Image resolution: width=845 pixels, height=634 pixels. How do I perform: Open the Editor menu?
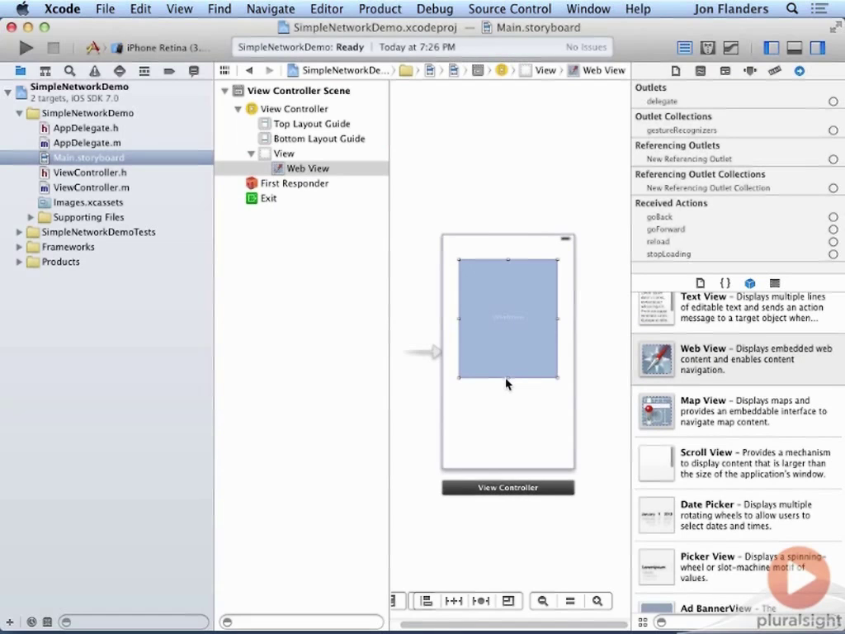pos(327,9)
